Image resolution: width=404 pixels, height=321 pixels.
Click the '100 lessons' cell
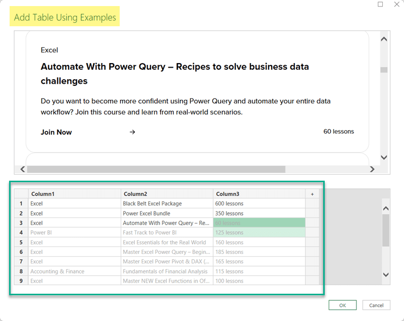(x=259, y=281)
